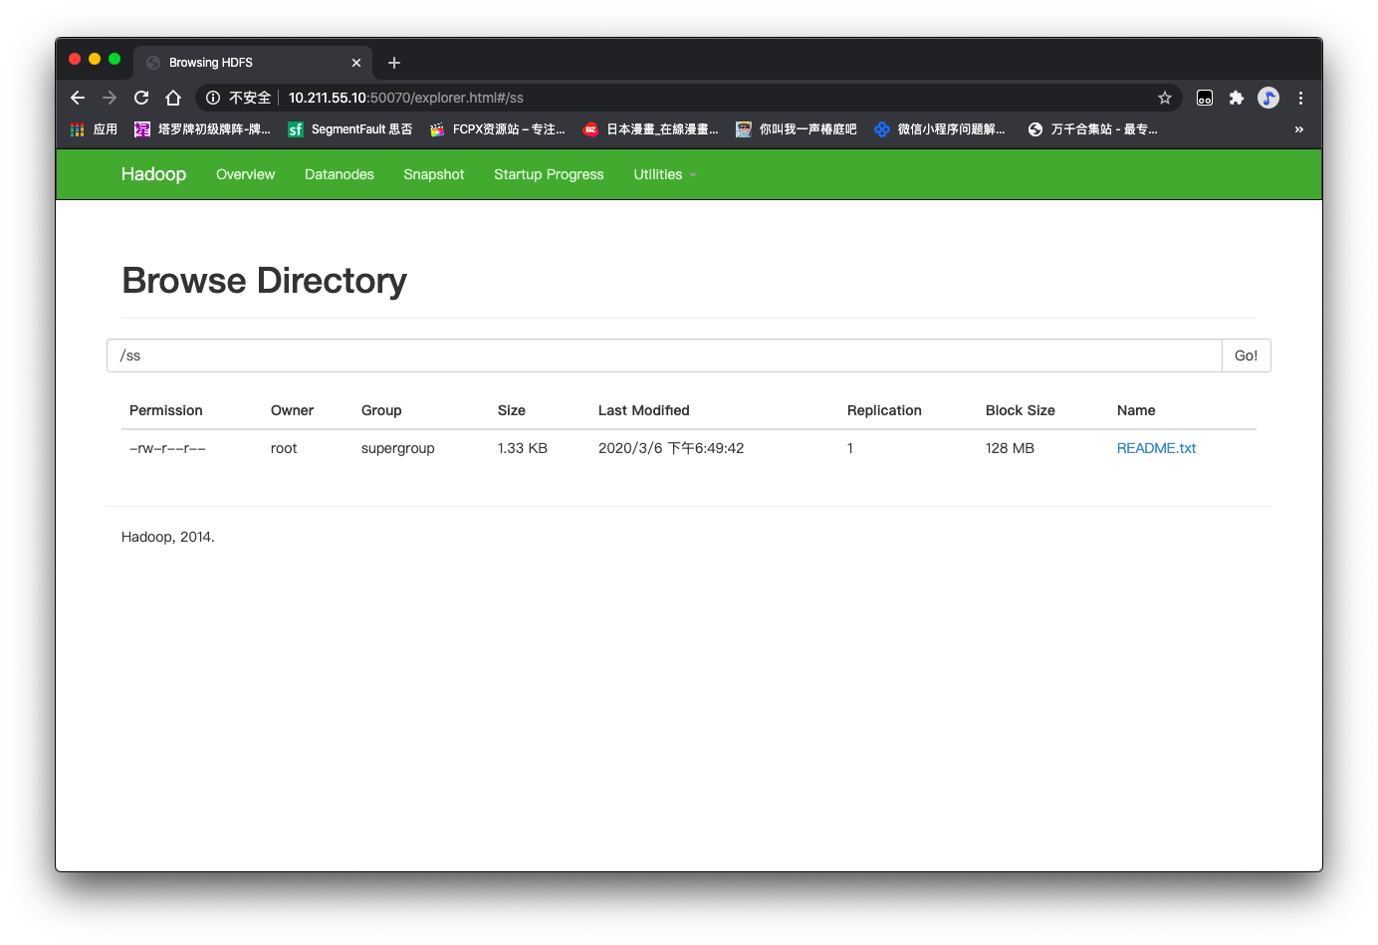This screenshot has height=945, width=1378.
Task: Click the 2020/3/6 下午6:49:42 date cell
Action: click(x=671, y=448)
